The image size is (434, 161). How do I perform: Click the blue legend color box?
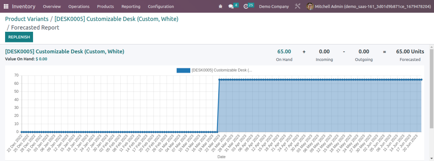pyautogui.click(x=183, y=70)
